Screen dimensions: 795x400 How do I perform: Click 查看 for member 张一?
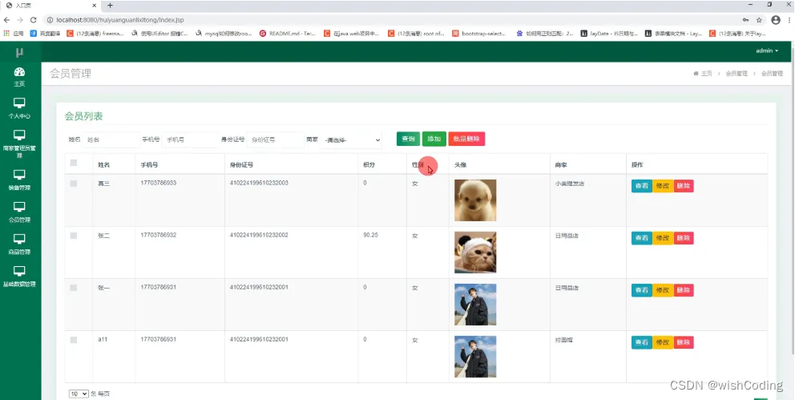pos(641,290)
